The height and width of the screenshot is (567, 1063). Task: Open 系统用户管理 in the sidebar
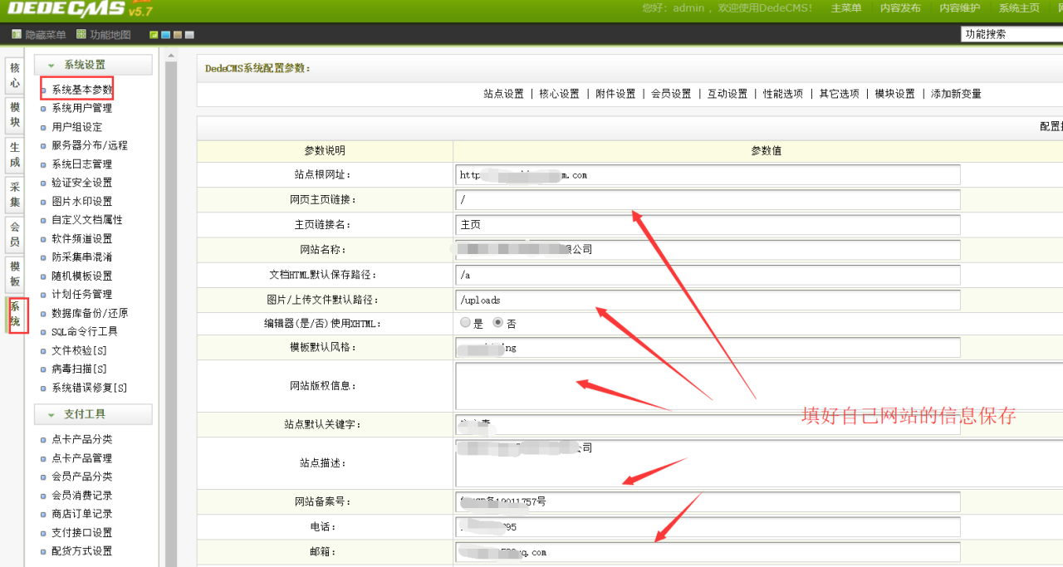[81, 108]
